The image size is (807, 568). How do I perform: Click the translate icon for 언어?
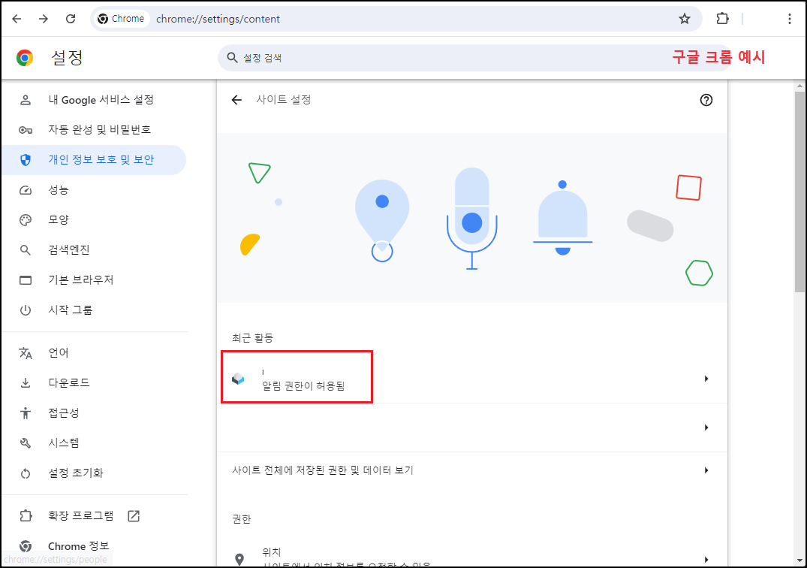[26, 353]
